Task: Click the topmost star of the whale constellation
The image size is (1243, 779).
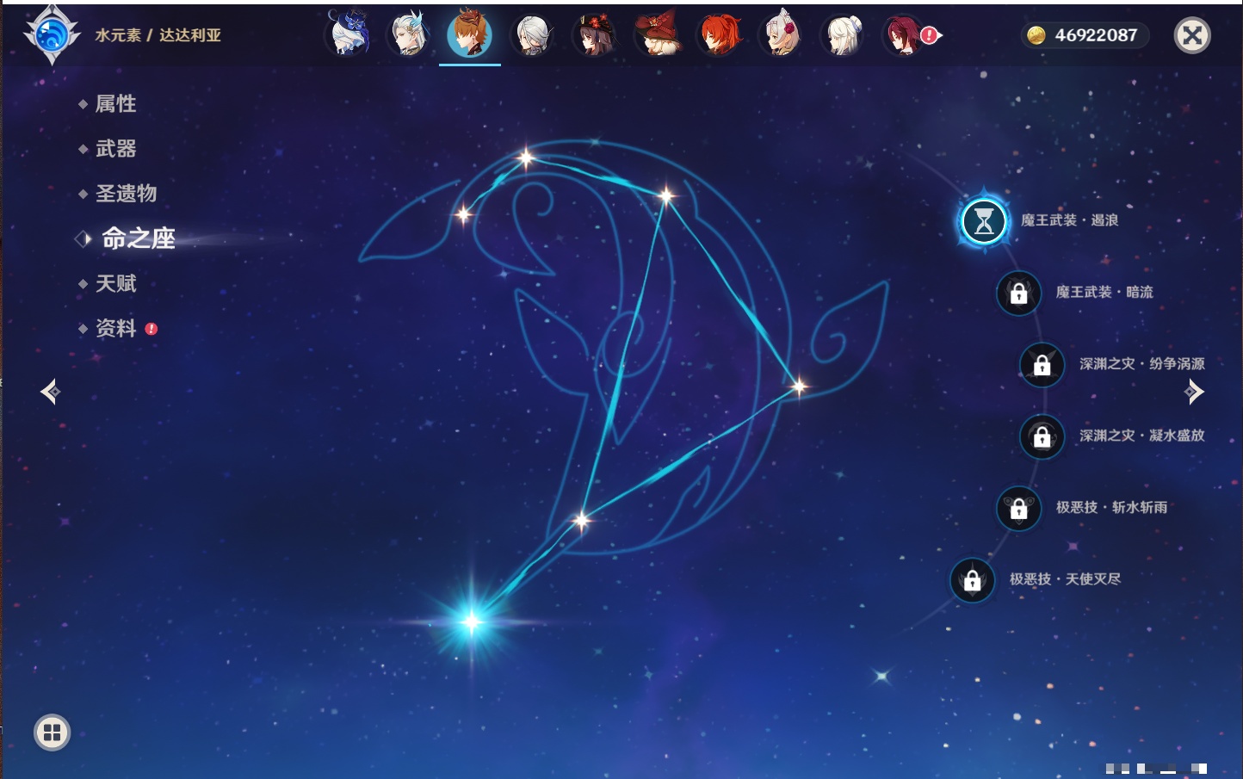Action: 525,158
